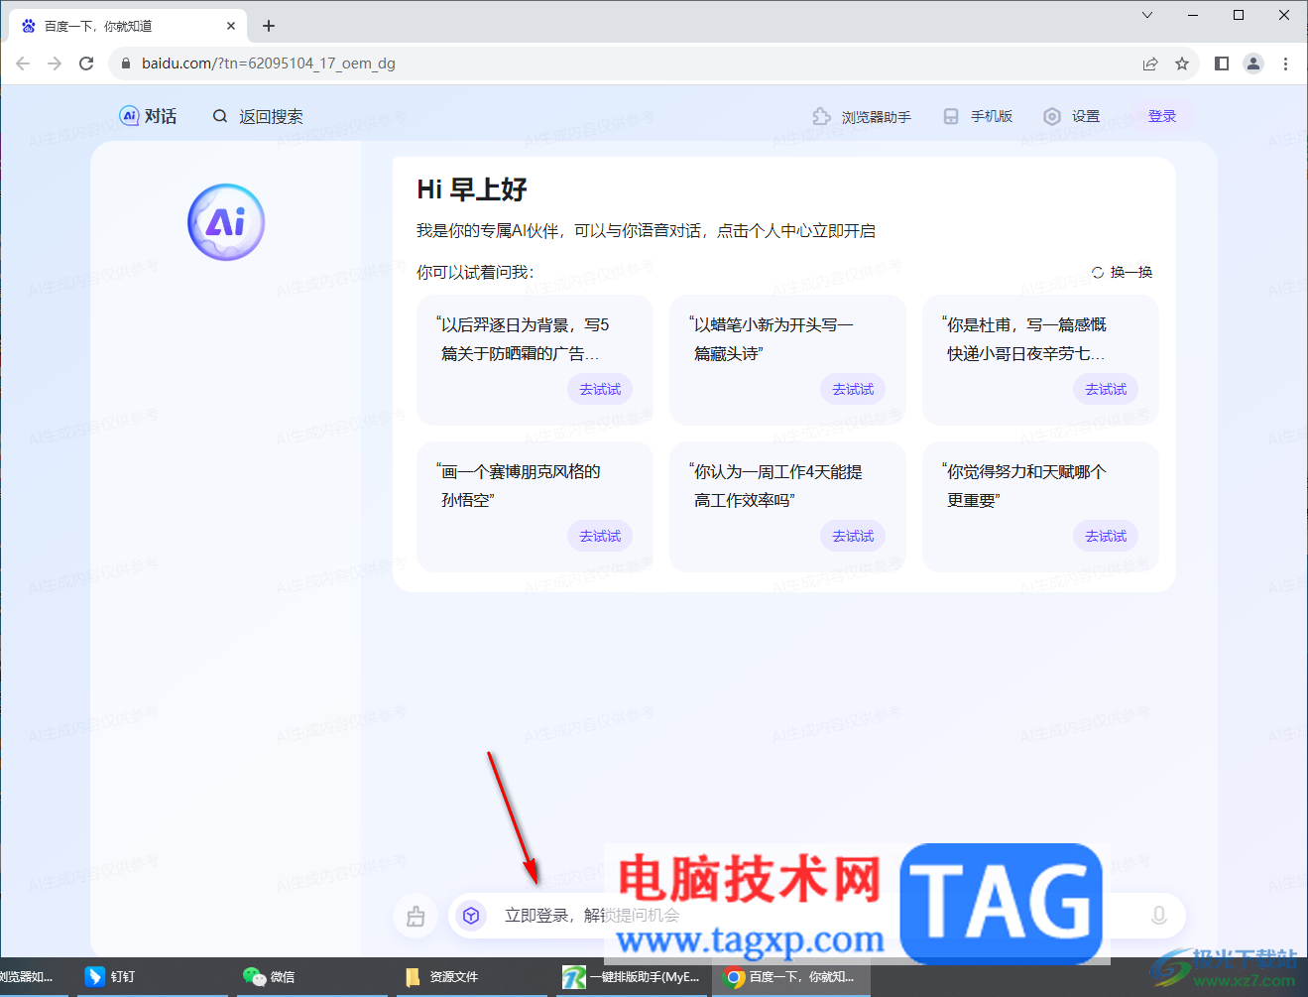1308x997 pixels.
Task: Open 微信 WeChat from taskbar
Action: 269,977
